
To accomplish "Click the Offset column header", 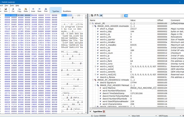I will tap(163, 20).
